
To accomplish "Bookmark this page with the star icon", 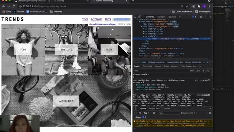I will [x=187, y=7].
